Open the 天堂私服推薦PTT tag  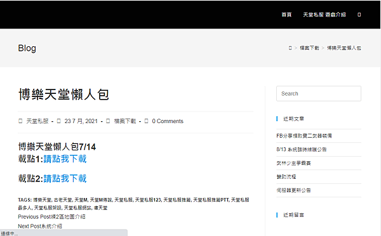pyautogui.click(x=211, y=200)
